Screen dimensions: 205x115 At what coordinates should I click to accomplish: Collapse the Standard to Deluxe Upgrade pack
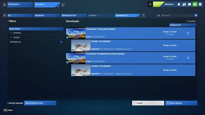188,33
